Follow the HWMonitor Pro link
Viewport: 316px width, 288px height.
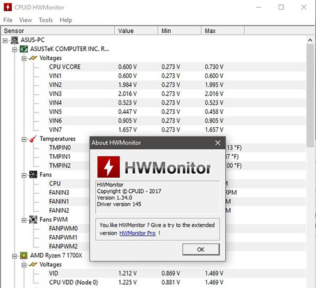pos(137,233)
